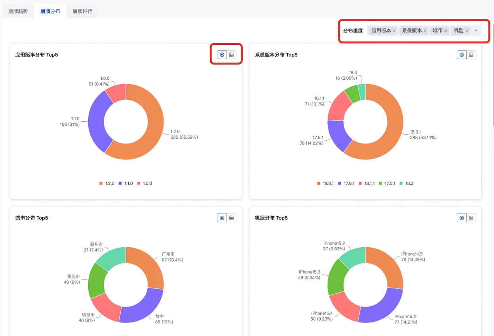Select pie chart view for 应用版本分布
The height and width of the screenshot is (336, 494).
222,55
